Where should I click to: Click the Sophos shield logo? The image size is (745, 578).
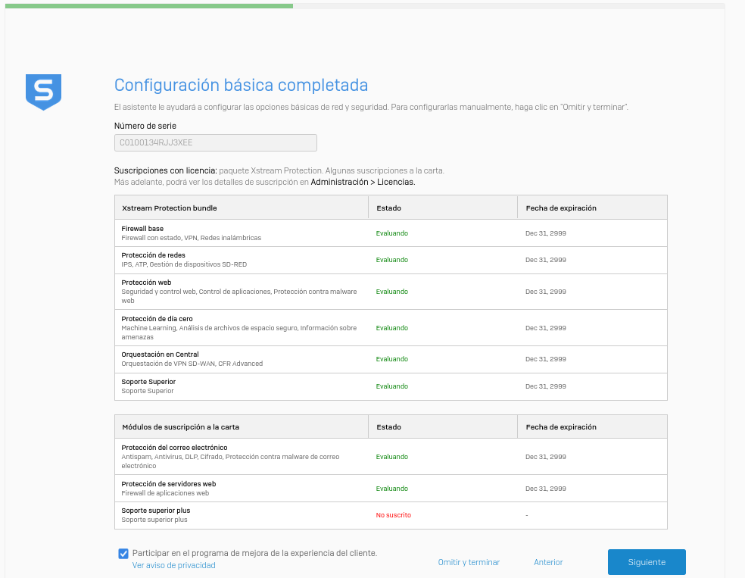tap(43, 92)
